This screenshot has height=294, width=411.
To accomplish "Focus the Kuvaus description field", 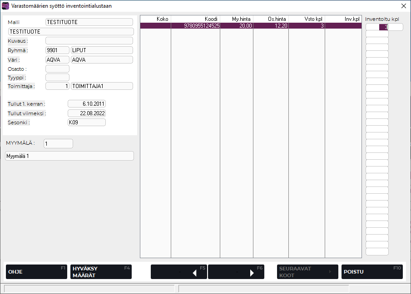I will 89,41.
